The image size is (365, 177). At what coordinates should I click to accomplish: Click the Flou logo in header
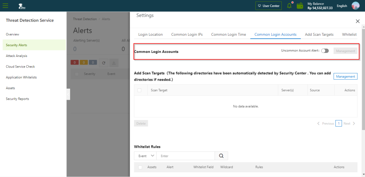22,6
